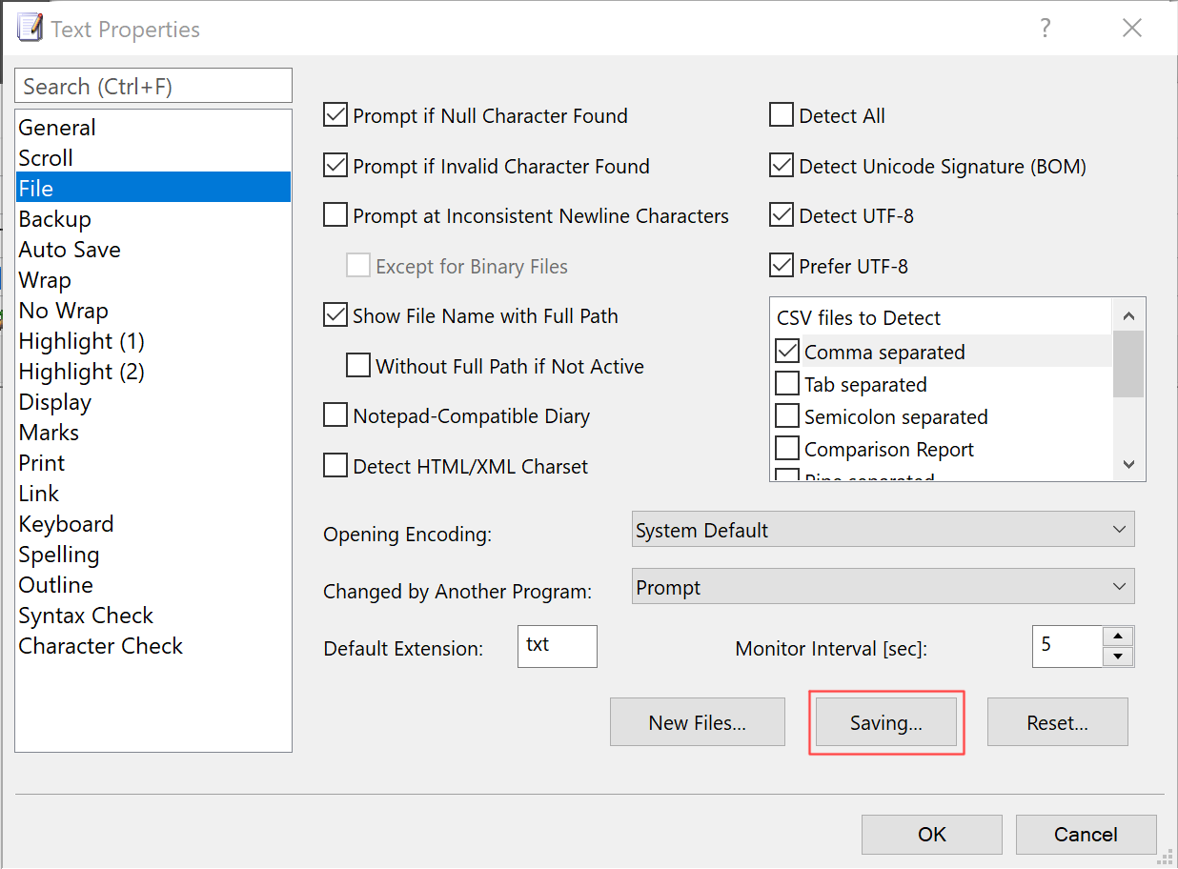Check Semicolon separated CSV option
Viewport: 1178px width, 869px height.
787,416
